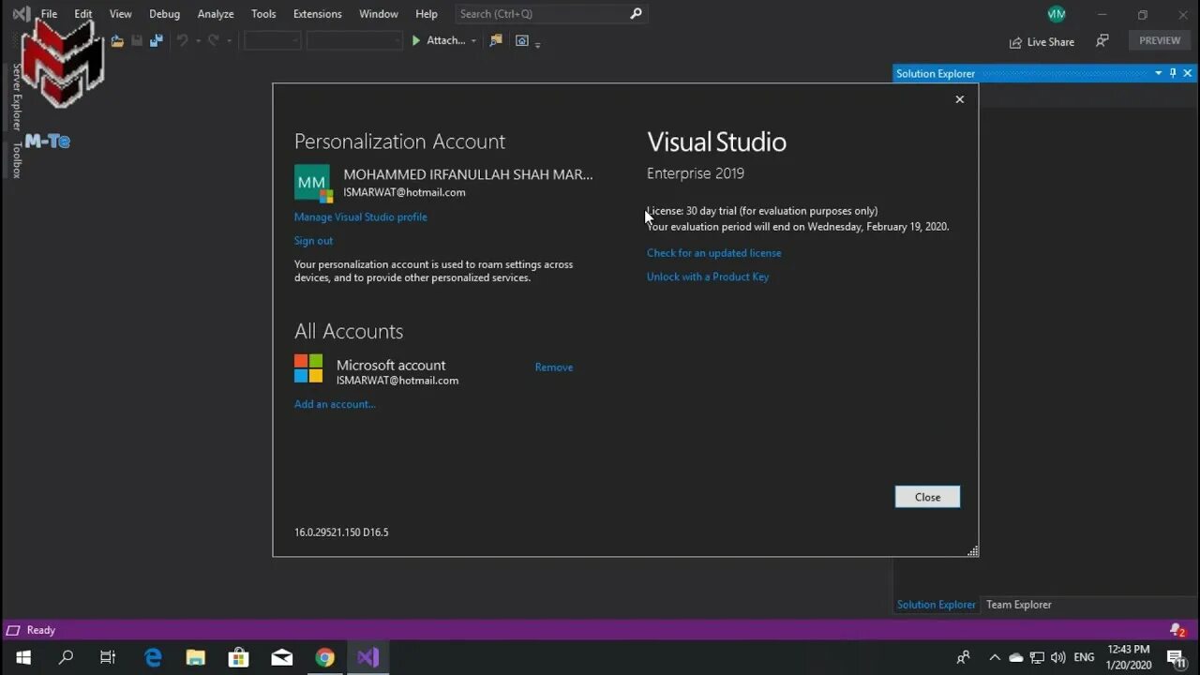This screenshot has width=1200, height=675.
Task: Open Solution Explorer window position dropdown
Action: click(x=1159, y=73)
